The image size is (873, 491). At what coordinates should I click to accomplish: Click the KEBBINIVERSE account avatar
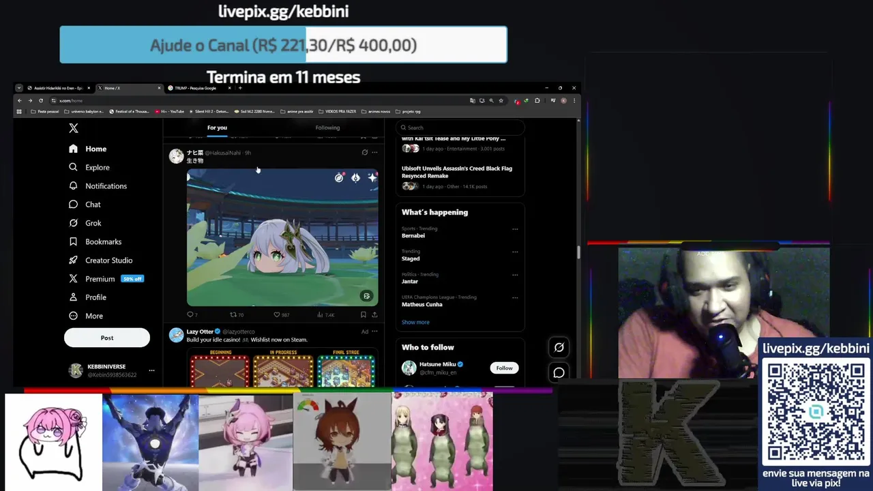(76, 370)
